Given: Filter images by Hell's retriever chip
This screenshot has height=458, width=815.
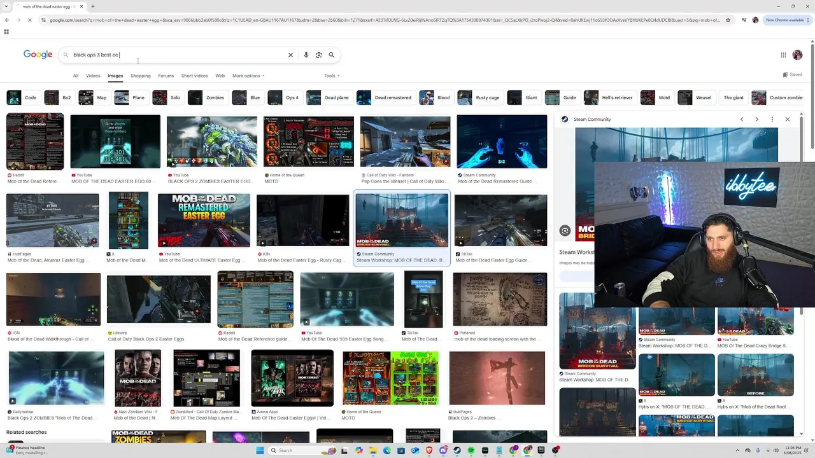Looking at the screenshot, I should (x=610, y=98).
